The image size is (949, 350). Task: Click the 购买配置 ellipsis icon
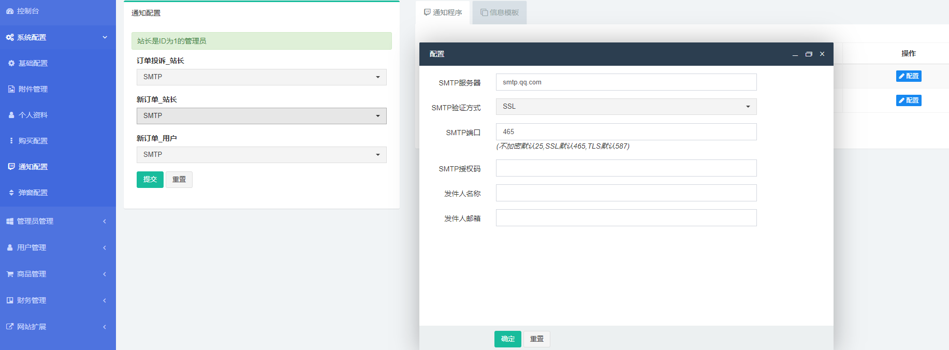click(11, 141)
